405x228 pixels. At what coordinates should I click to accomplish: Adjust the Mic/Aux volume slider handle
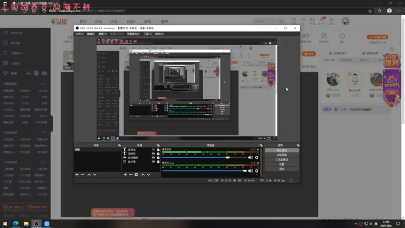245,171
